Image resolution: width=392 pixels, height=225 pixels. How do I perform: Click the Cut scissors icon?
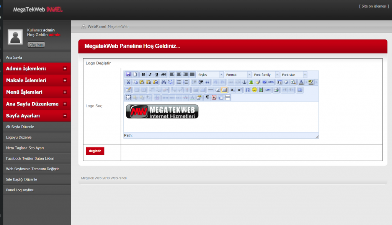tap(128, 82)
